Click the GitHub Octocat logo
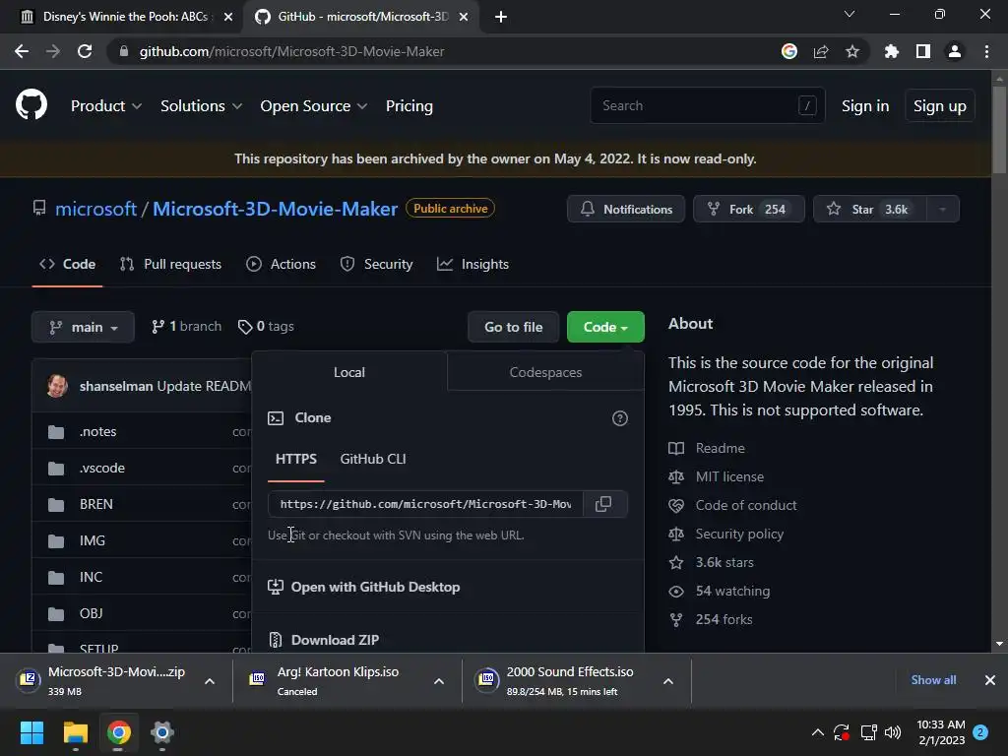This screenshot has width=1008, height=756. point(31,104)
